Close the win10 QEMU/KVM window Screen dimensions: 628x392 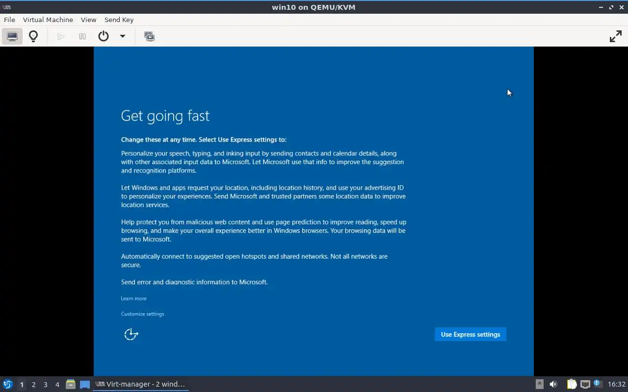(621, 7)
